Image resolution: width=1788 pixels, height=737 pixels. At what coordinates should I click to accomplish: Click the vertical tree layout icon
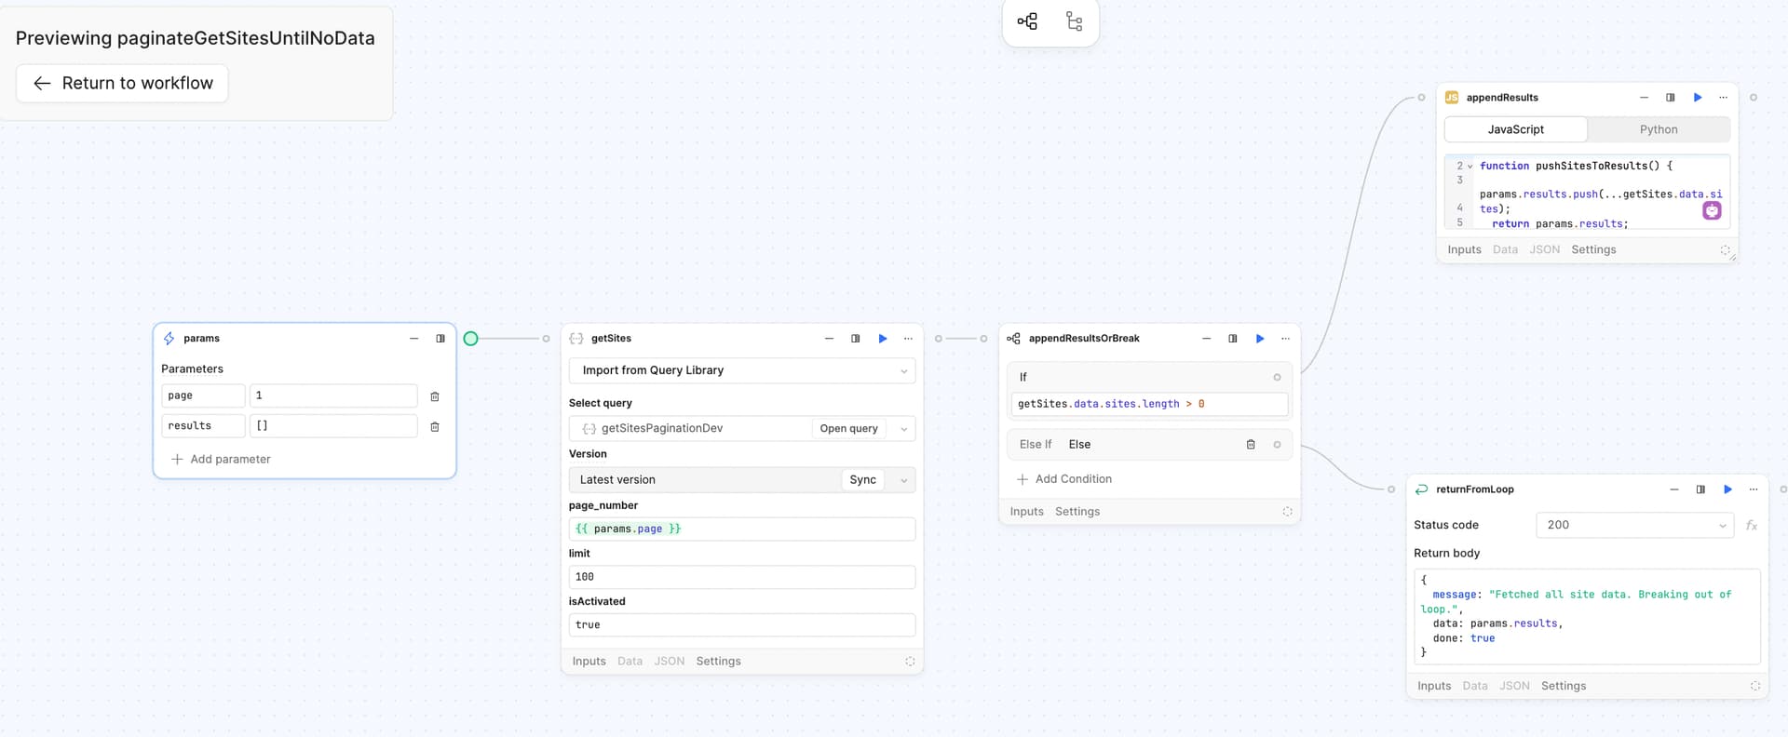tap(1074, 21)
